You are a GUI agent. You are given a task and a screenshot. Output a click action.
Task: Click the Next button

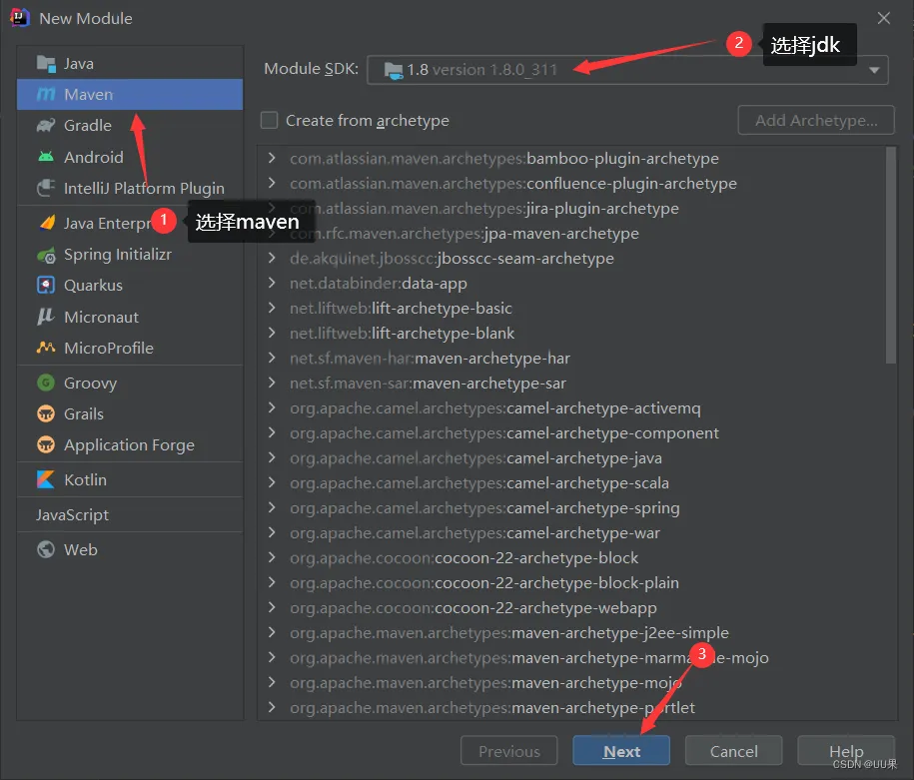click(x=621, y=751)
